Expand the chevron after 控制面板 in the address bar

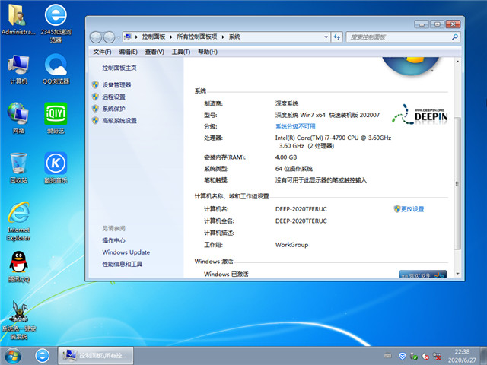click(170, 37)
